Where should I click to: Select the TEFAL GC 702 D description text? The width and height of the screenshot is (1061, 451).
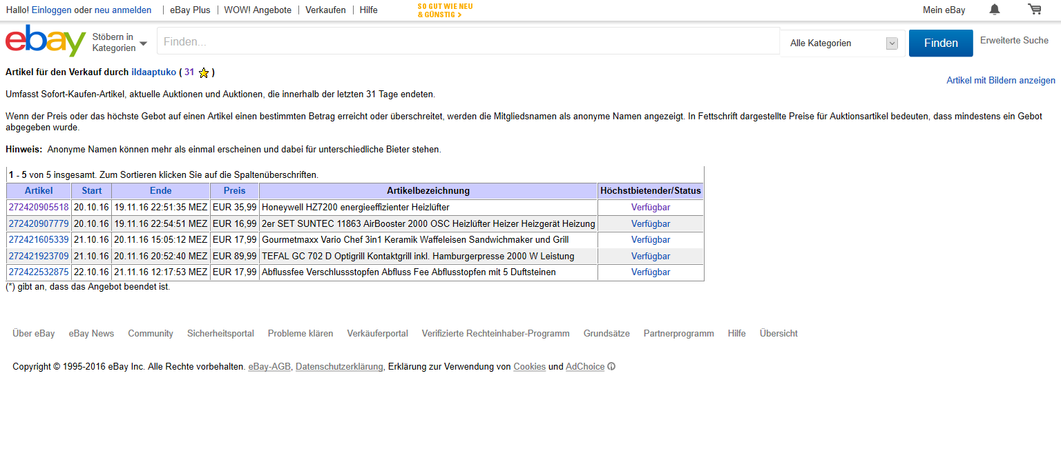click(418, 256)
